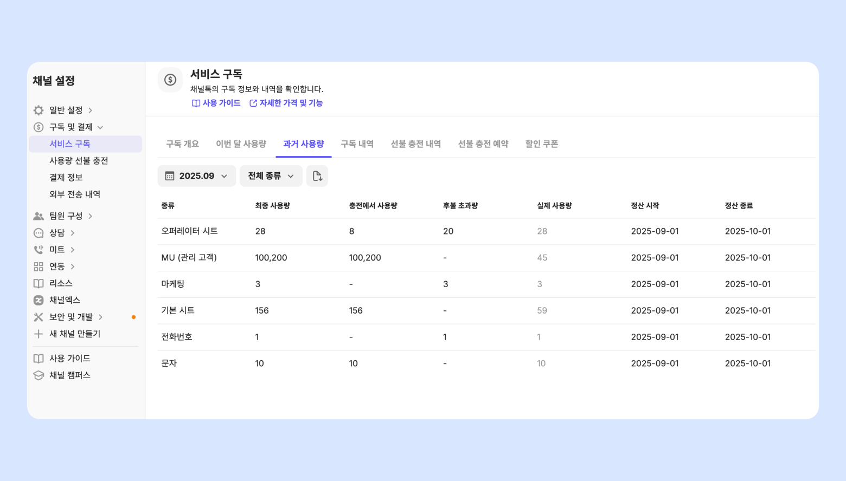Expand the 팀원 구성 chevron
This screenshot has width=846, height=481.
(x=91, y=216)
